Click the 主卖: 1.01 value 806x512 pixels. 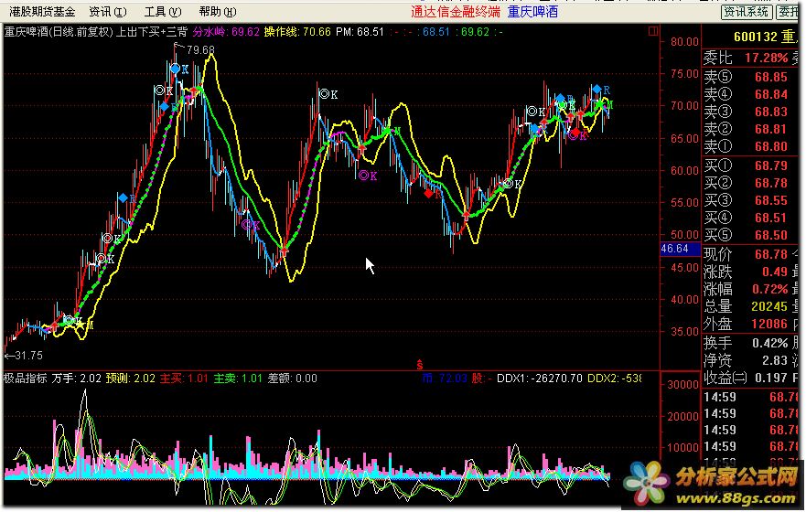click(x=238, y=379)
